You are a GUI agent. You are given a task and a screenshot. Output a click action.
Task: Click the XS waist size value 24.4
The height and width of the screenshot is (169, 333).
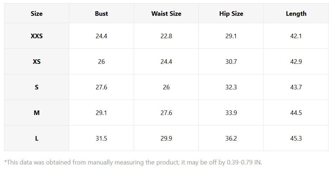point(166,61)
